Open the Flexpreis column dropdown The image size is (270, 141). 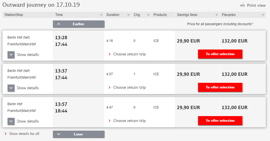(263, 15)
